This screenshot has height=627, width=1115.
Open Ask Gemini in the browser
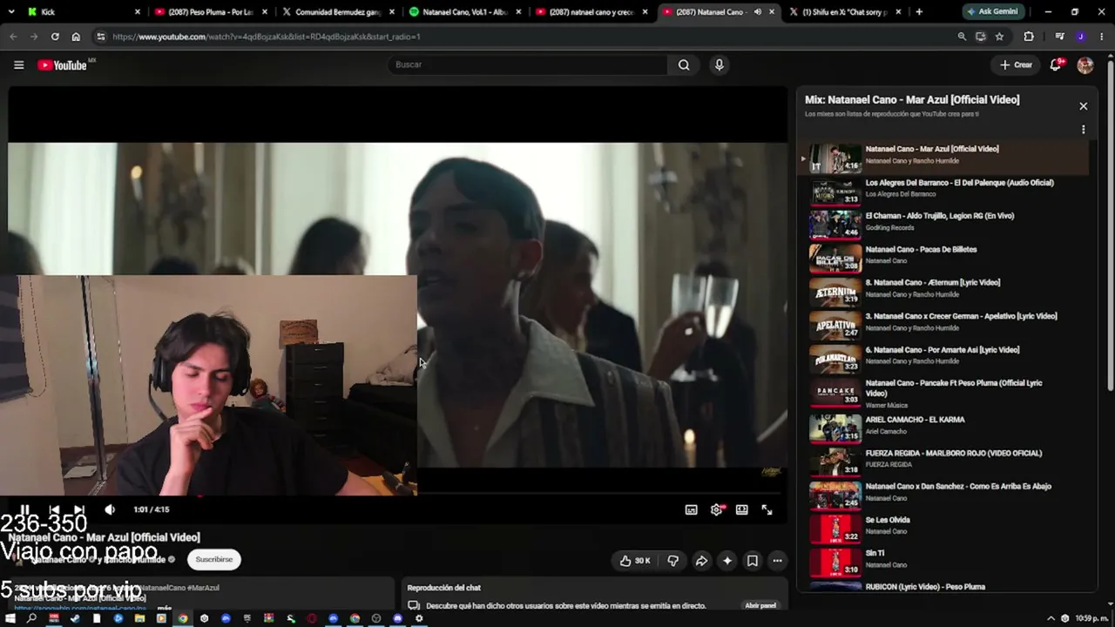[x=994, y=12]
